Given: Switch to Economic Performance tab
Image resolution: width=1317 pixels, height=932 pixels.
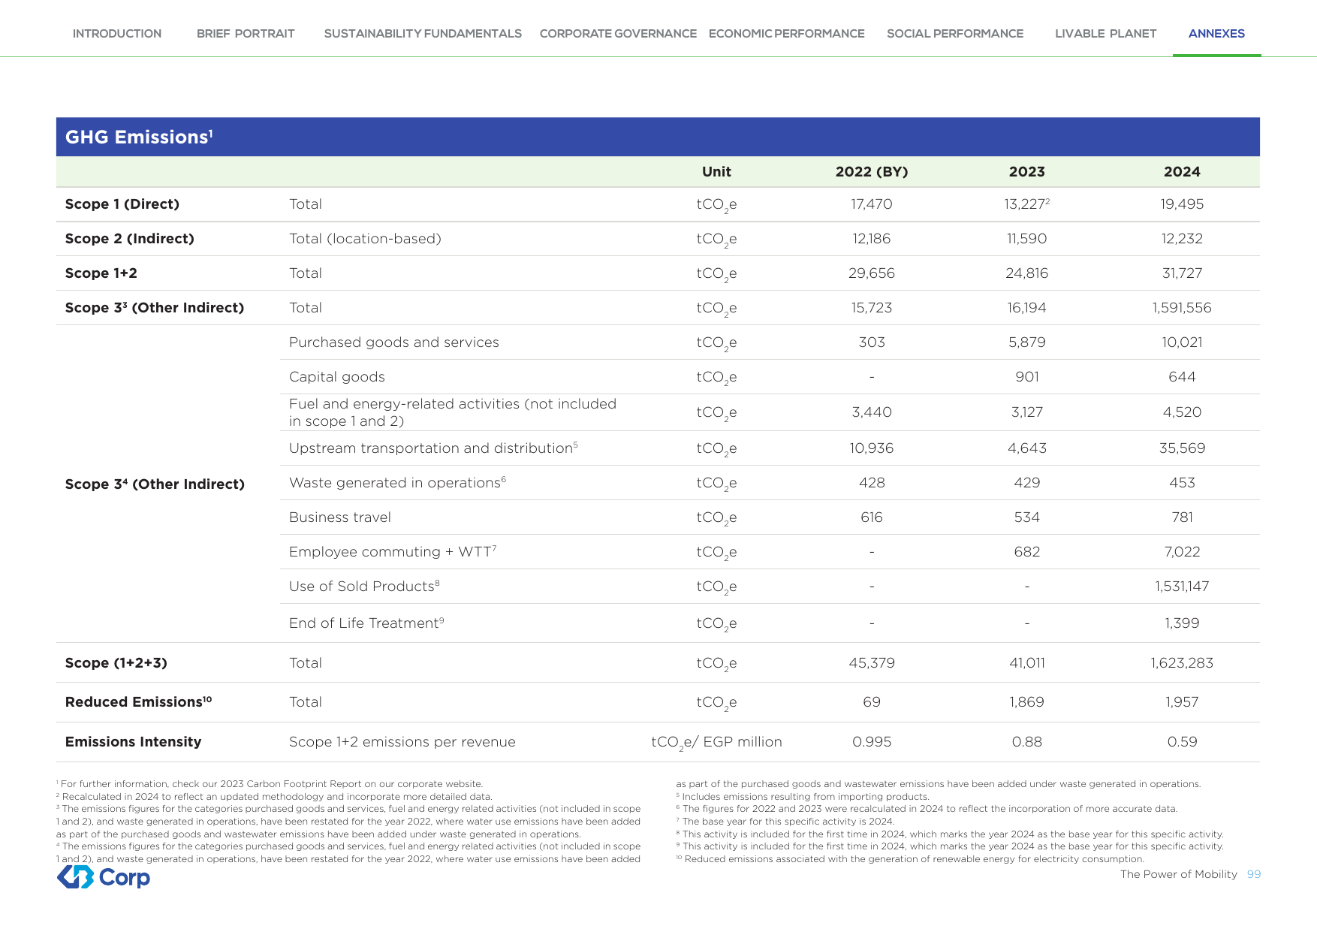Looking at the screenshot, I should tap(787, 34).
